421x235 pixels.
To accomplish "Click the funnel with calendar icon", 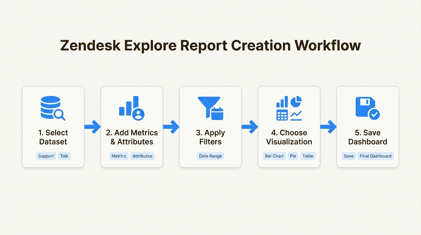I will (210, 108).
